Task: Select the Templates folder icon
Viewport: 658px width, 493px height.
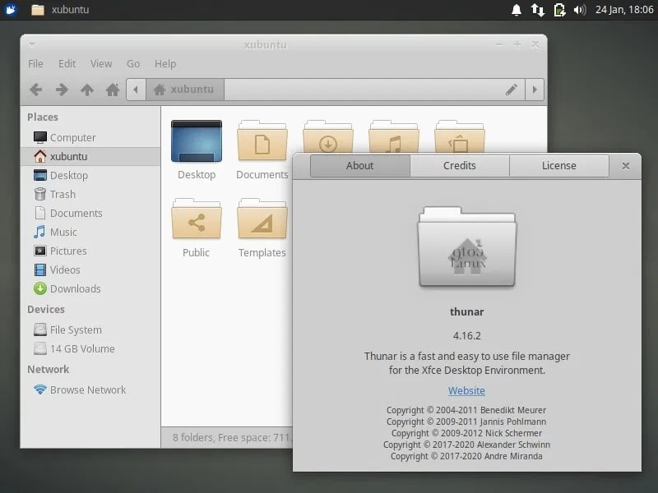Action: coord(262,219)
